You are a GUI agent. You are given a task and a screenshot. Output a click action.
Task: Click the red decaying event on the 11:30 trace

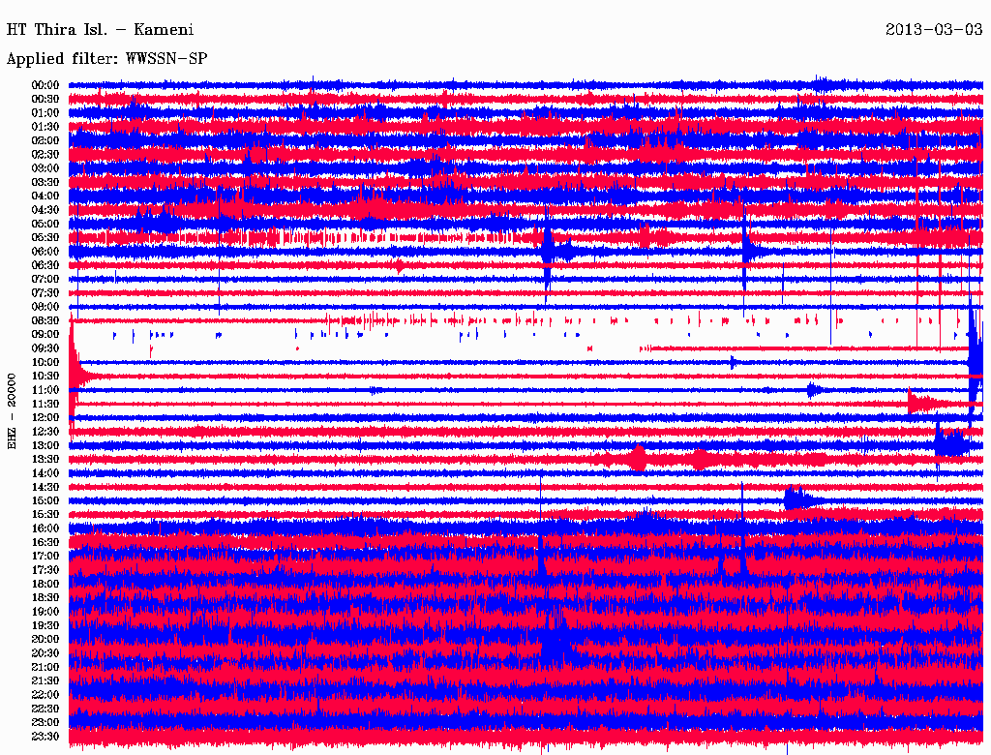(924, 402)
